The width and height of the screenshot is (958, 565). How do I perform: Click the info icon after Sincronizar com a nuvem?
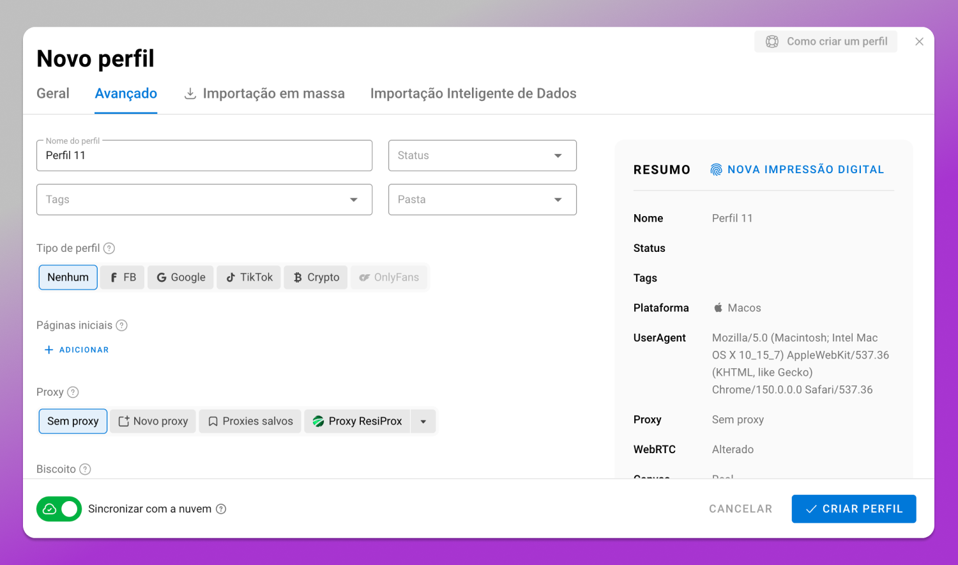[221, 509]
